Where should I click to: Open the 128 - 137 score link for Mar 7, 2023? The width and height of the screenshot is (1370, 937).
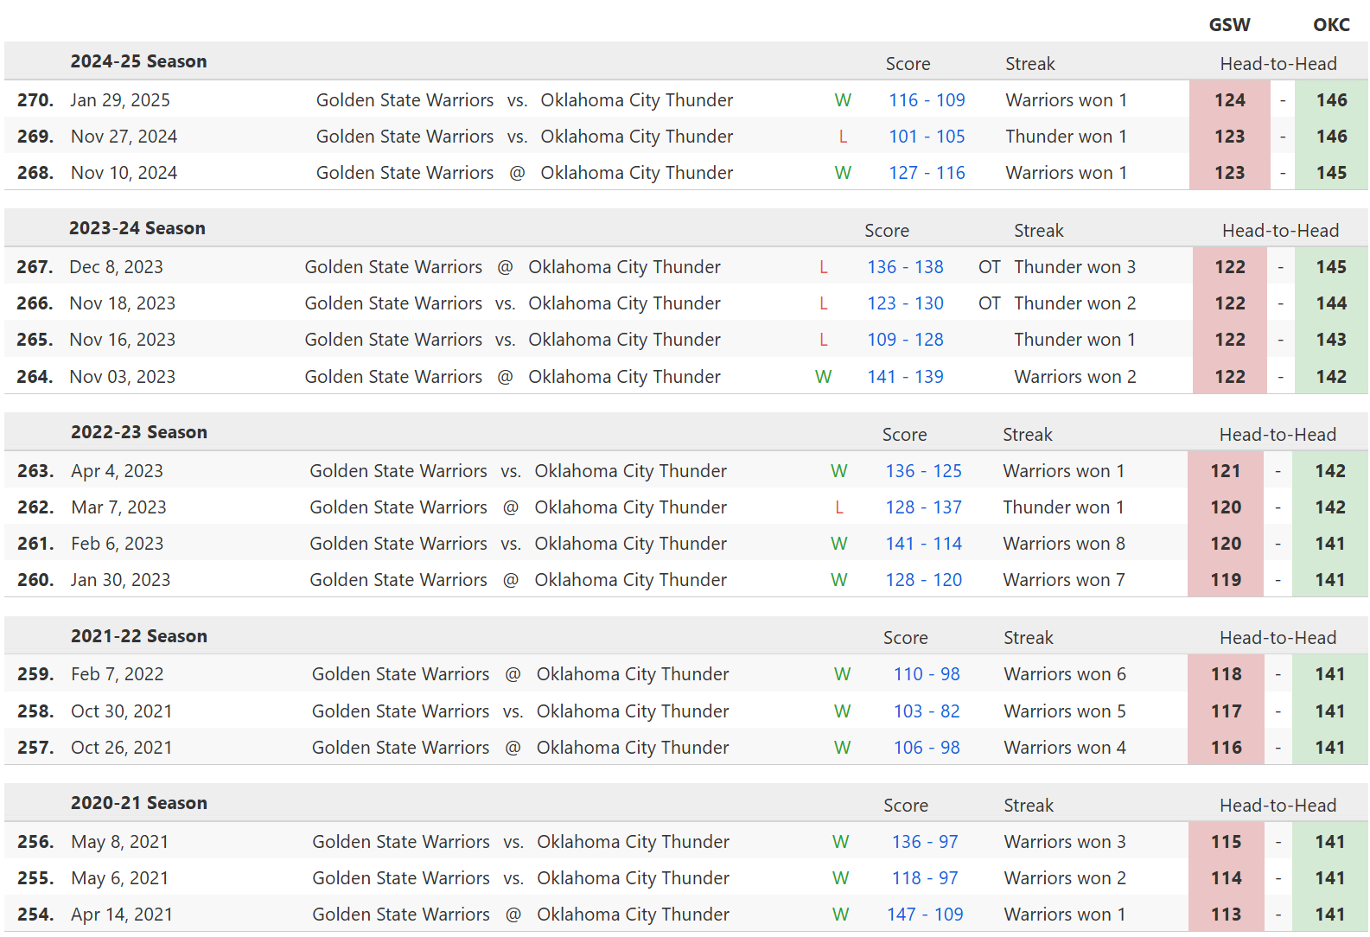923,507
